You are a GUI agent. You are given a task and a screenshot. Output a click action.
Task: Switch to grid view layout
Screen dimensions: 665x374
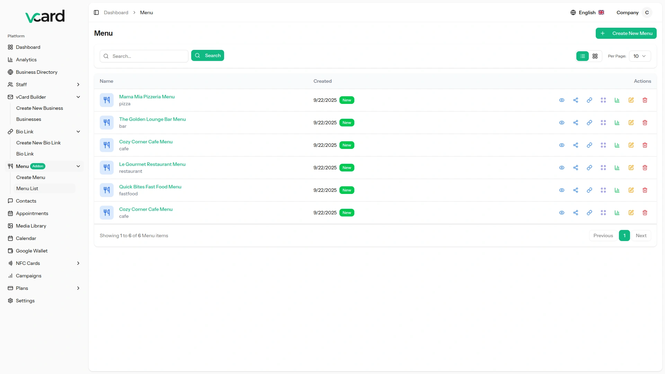click(x=595, y=56)
